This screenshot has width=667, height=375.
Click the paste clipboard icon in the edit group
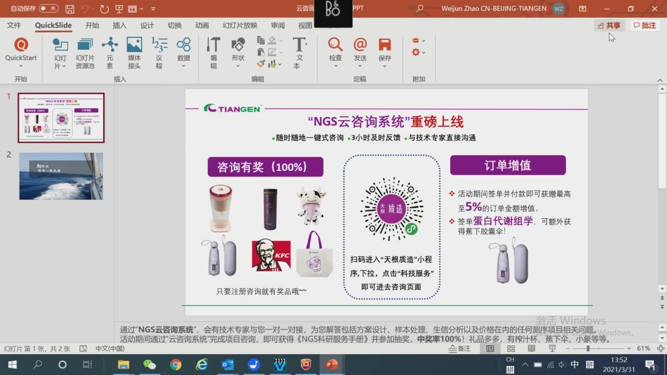tap(261, 52)
